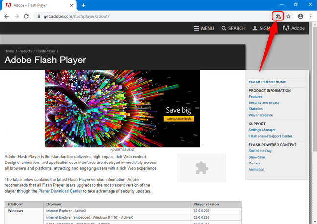Open the Chrome profile avatar icon

pyautogui.click(x=301, y=16)
